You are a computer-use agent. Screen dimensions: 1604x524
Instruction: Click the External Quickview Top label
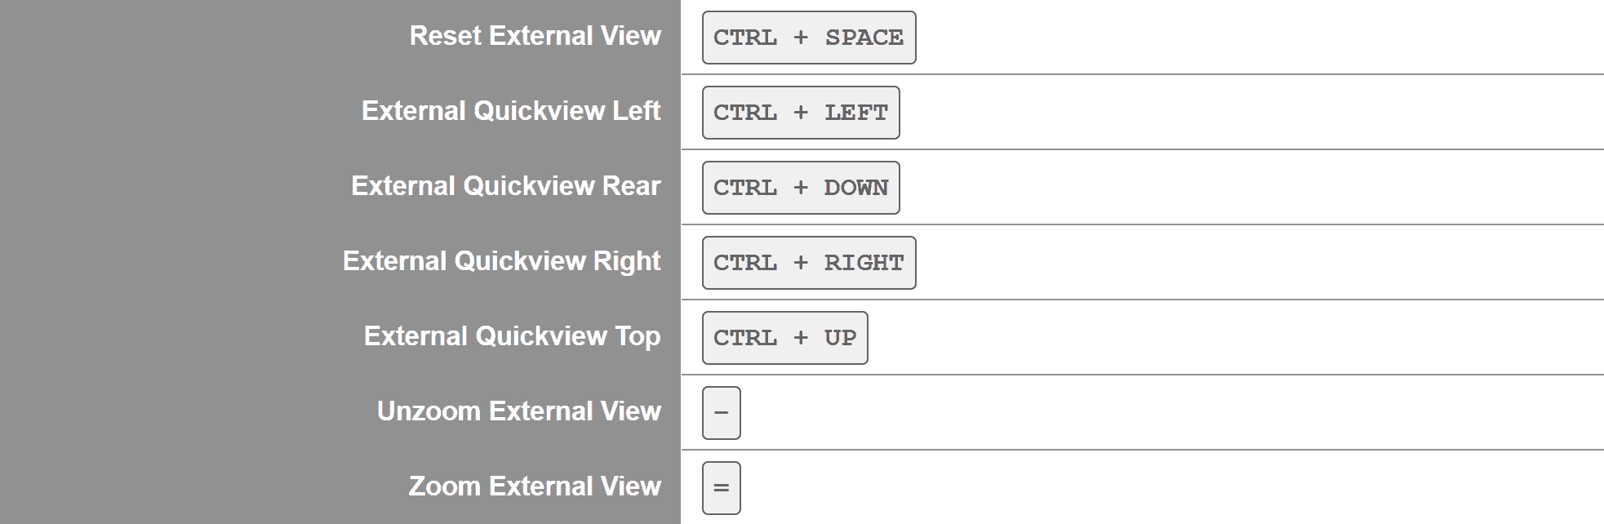pos(512,336)
